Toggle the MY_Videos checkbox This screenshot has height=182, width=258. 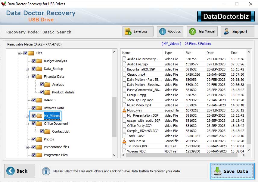tap(33, 116)
